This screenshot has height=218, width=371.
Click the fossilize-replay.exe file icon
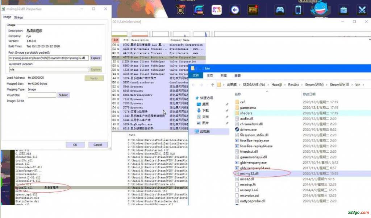237,140
